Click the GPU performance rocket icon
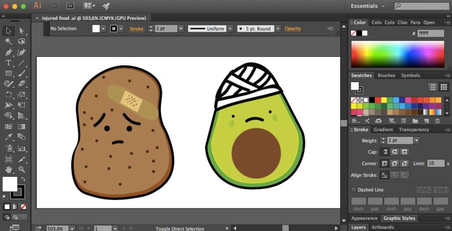 tap(106, 6)
